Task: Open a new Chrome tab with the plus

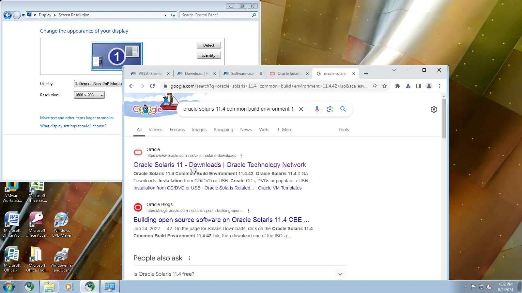Action: point(366,74)
